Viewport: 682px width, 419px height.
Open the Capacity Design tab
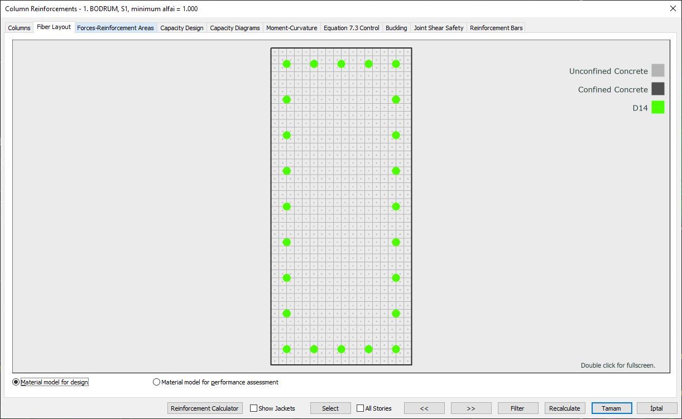pyautogui.click(x=182, y=27)
